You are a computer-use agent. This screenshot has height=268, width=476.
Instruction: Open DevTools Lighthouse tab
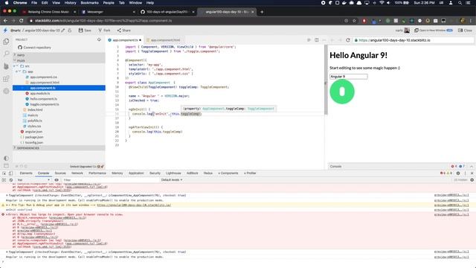point(173,173)
